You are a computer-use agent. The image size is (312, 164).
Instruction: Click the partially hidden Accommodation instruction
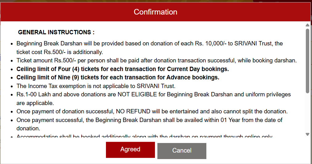click(x=145, y=136)
